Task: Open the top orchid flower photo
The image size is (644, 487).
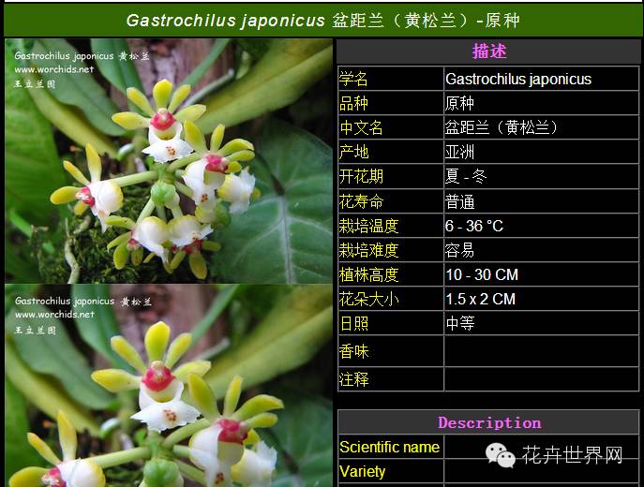Action: click(169, 160)
